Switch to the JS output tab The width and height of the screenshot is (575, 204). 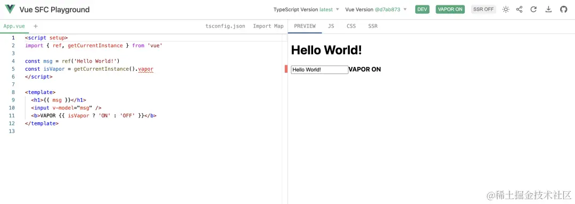tap(331, 26)
